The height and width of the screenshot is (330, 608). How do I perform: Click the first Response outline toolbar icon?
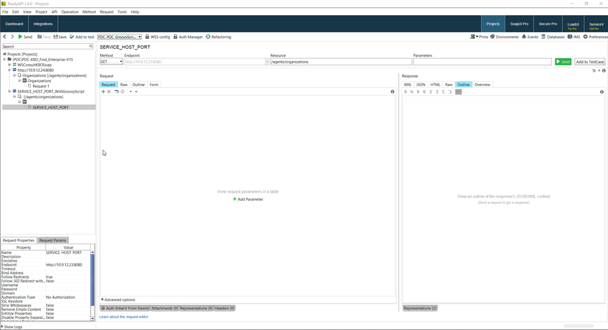coord(406,92)
